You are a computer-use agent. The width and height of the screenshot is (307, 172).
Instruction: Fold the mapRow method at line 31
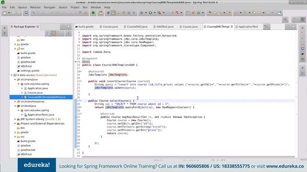(x=81, y=114)
